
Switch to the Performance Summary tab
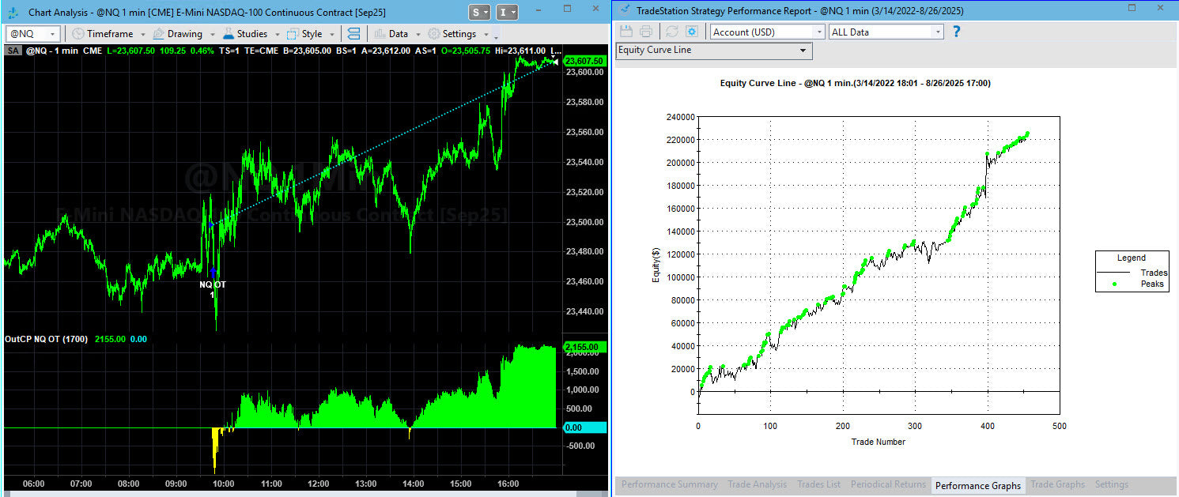click(x=670, y=484)
